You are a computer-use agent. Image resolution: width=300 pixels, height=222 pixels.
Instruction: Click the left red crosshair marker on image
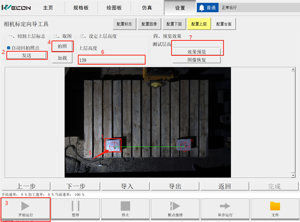114,146
